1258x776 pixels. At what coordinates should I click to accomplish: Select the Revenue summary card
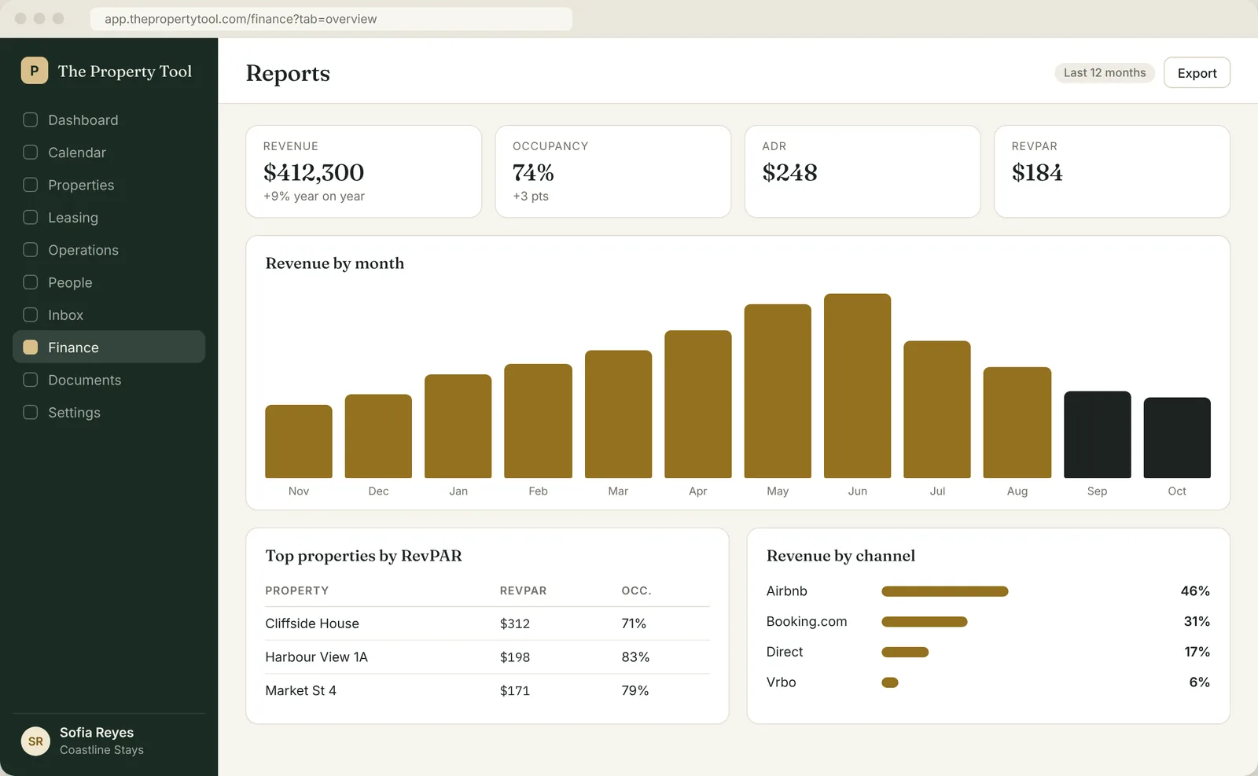(363, 171)
